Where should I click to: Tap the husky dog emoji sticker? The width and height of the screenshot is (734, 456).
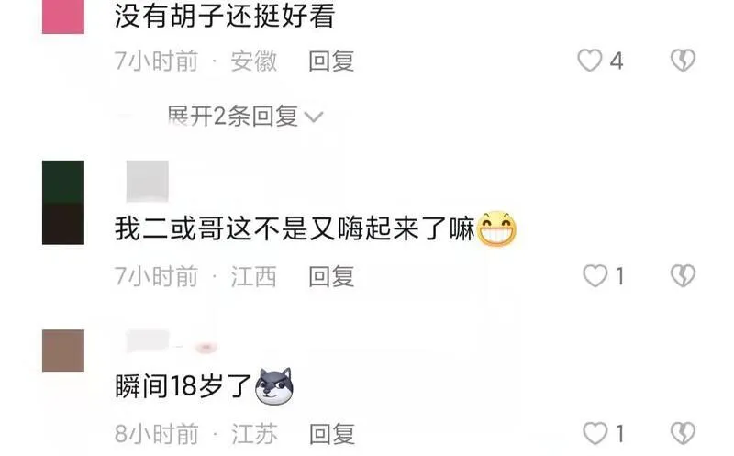coord(274,386)
